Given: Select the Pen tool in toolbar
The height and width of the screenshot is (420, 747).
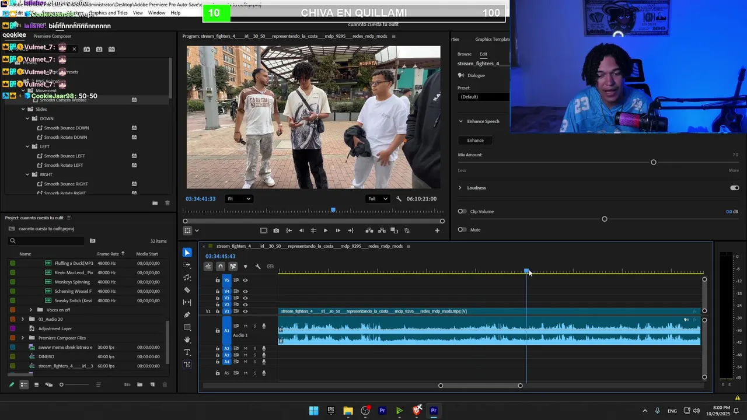Looking at the screenshot, I should tap(187, 315).
